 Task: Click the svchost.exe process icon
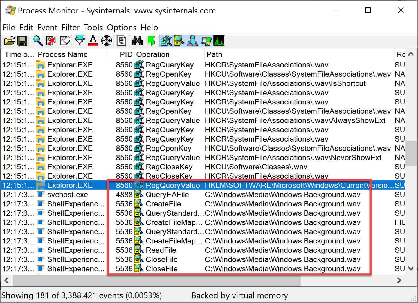[41, 195]
